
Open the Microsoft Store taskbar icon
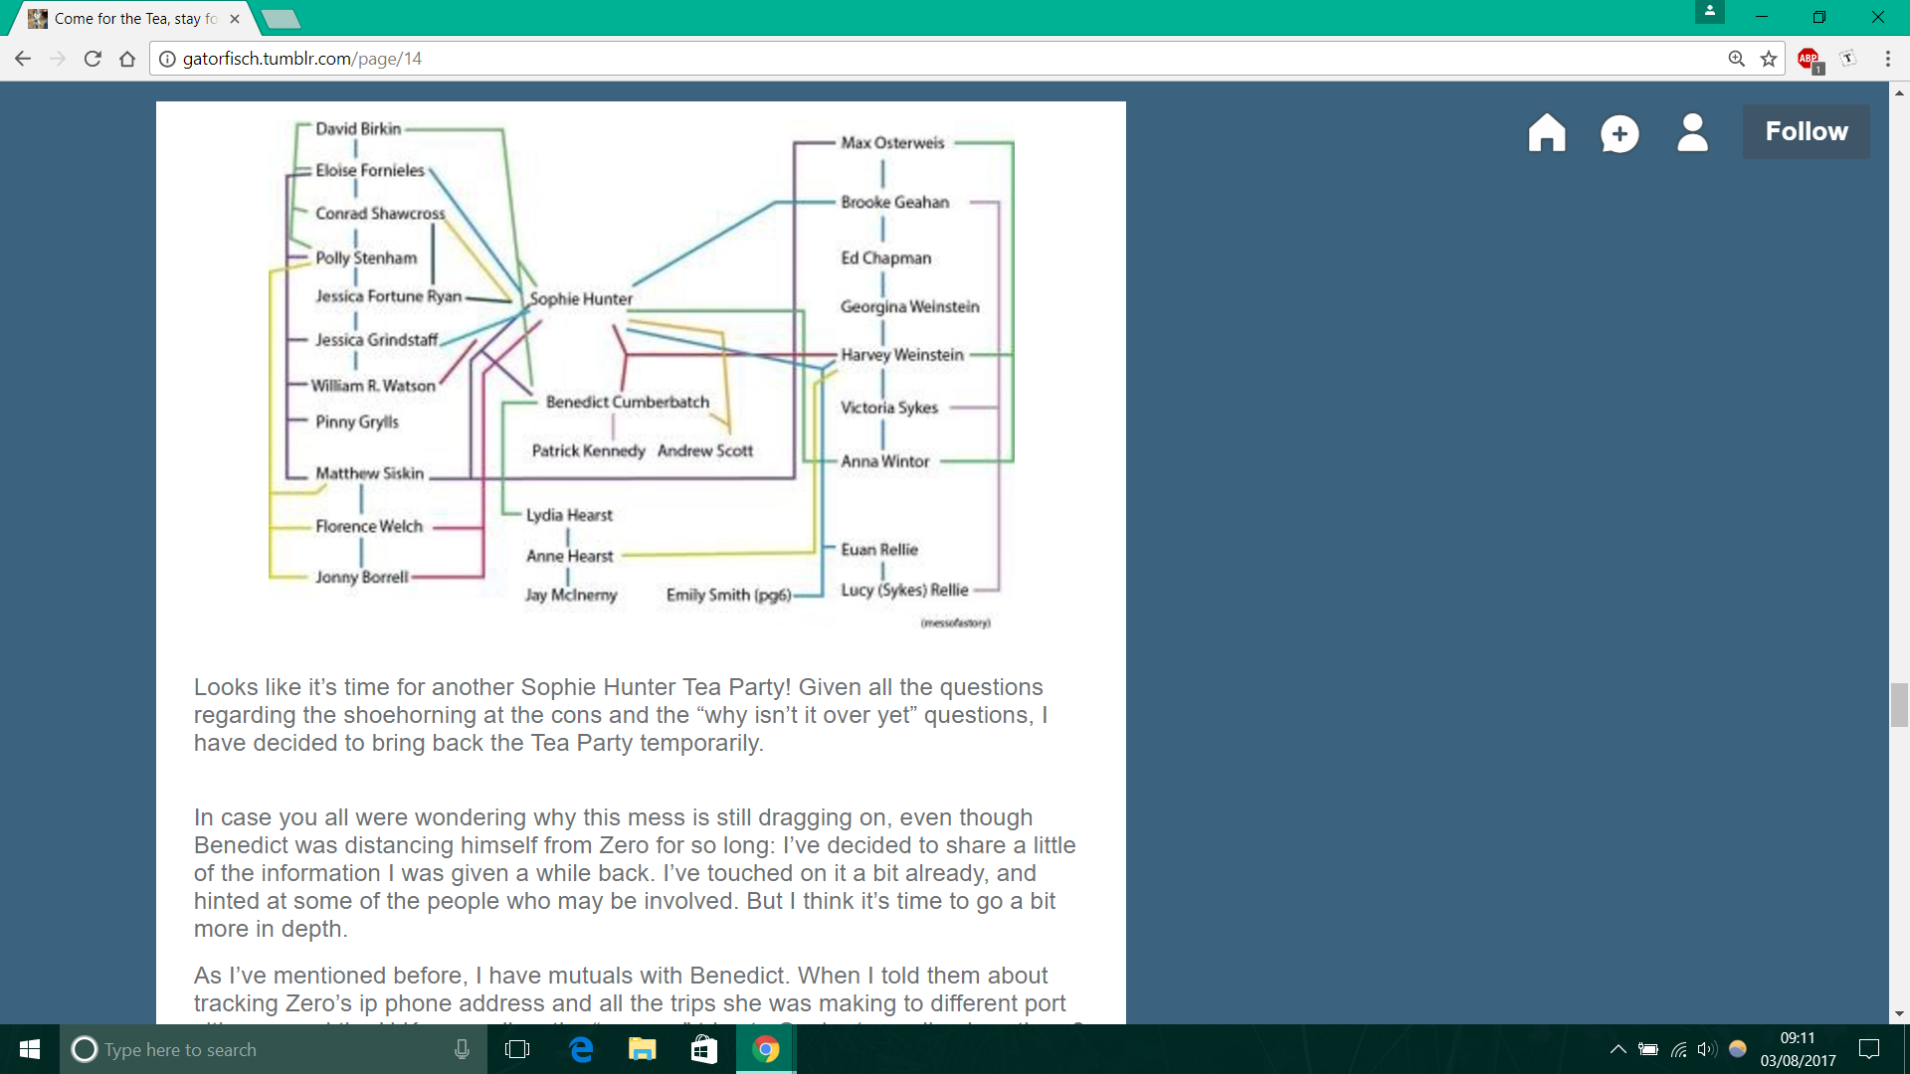tap(704, 1049)
